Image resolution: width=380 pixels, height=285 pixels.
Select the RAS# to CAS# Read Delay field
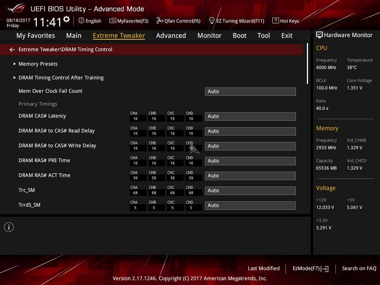[x=250, y=131]
